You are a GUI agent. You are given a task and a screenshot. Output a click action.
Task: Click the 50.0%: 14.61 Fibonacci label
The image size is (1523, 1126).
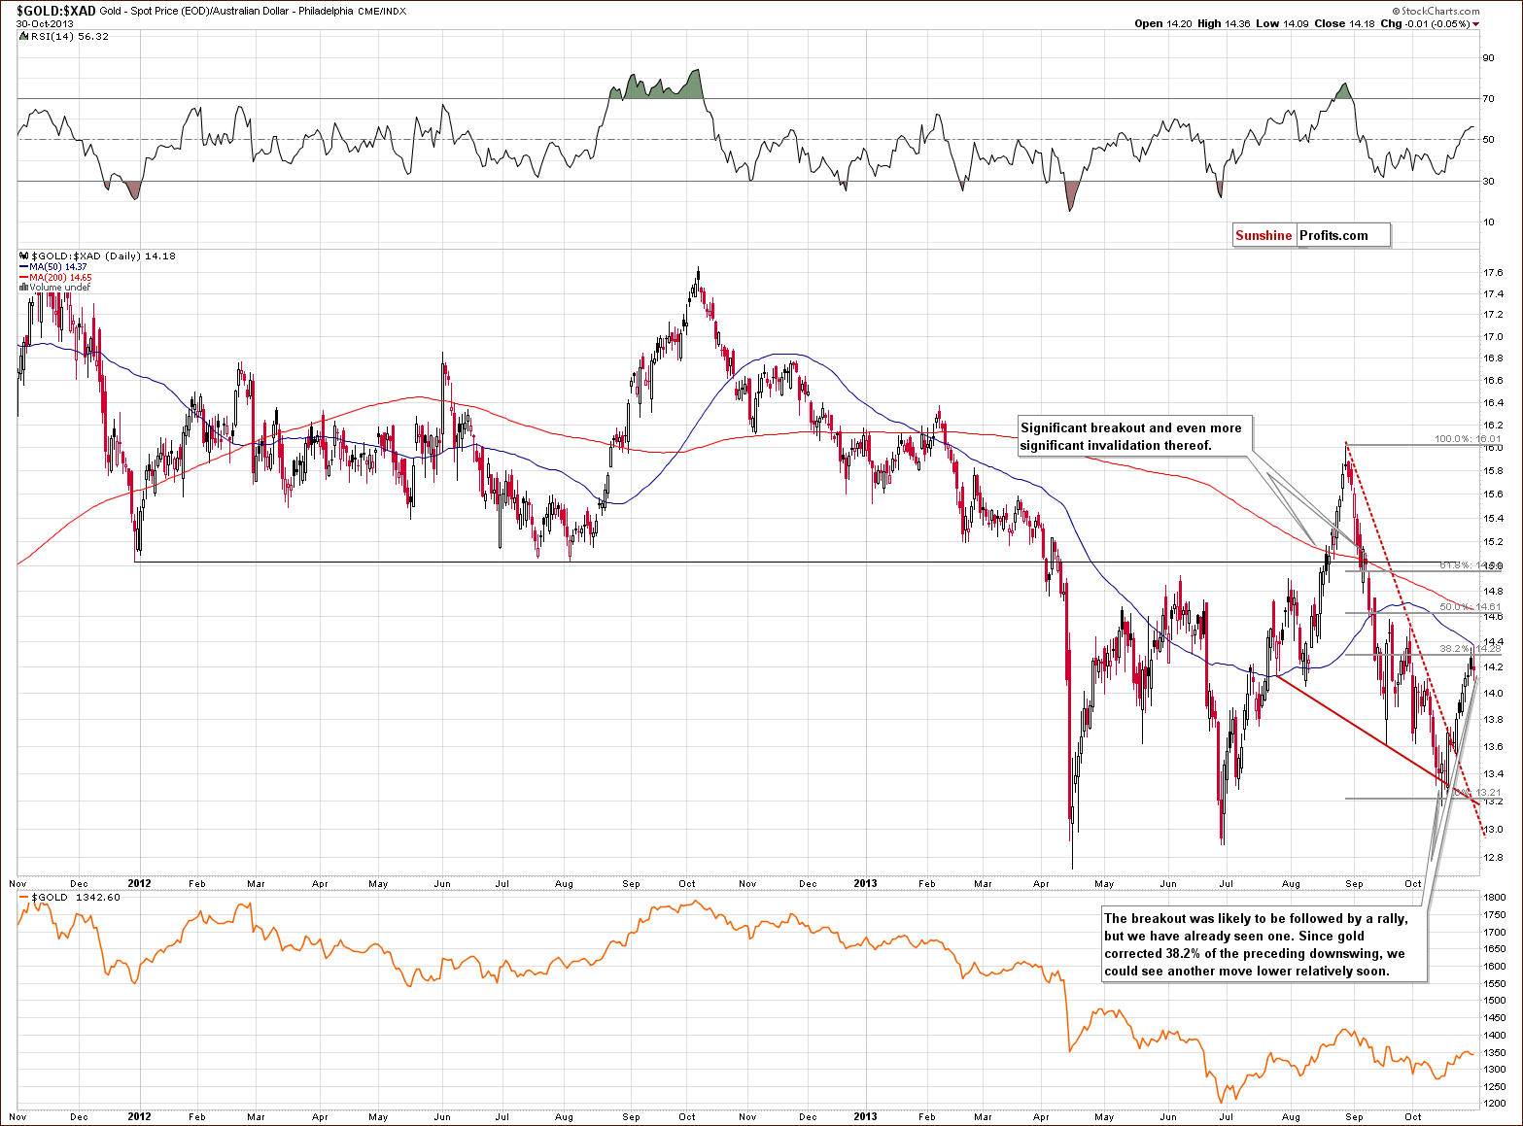pyautogui.click(x=1471, y=607)
